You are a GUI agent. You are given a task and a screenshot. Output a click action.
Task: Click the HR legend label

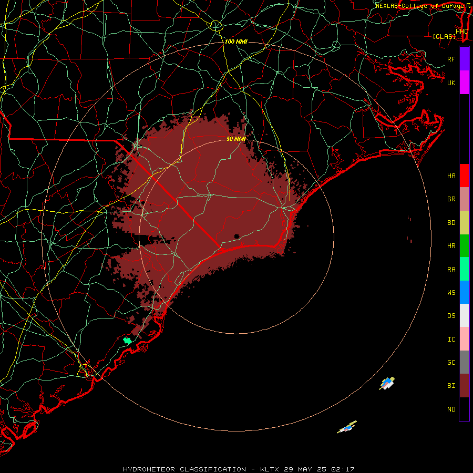(x=451, y=246)
